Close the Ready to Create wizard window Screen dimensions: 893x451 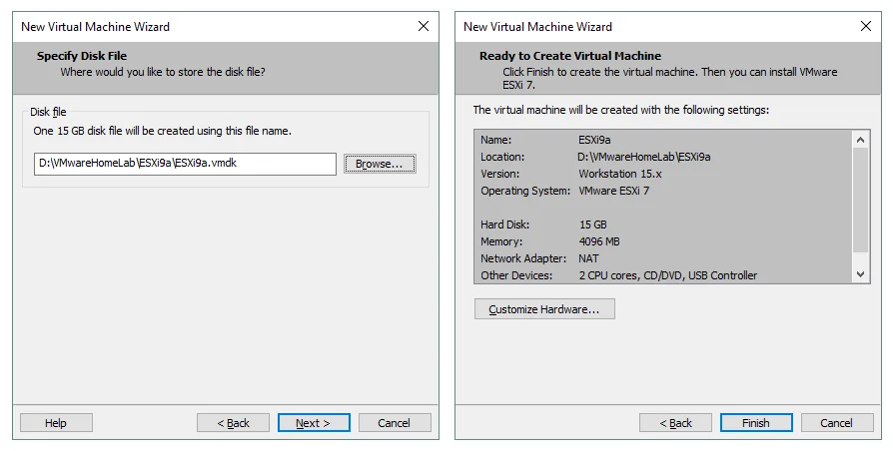[866, 26]
